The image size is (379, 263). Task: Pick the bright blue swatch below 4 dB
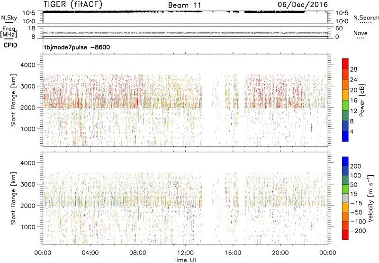click(345, 136)
